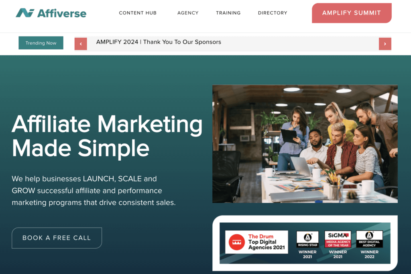Viewport: 411px width, 274px height.
Task: Click the SiGMA Media Agency badge
Action: (338, 245)
